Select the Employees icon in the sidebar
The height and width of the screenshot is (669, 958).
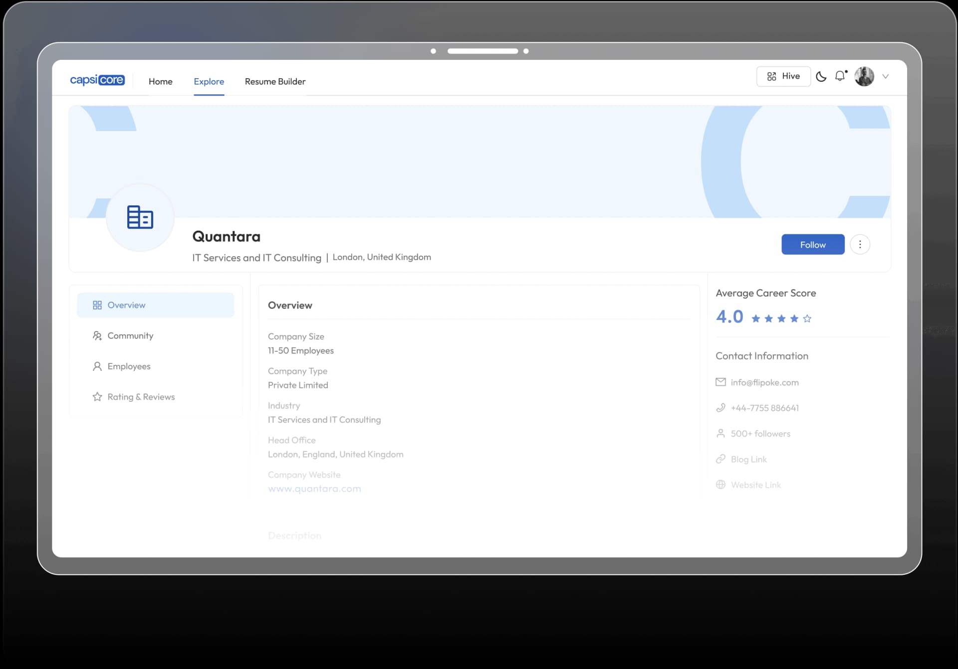tap(97, 366)
